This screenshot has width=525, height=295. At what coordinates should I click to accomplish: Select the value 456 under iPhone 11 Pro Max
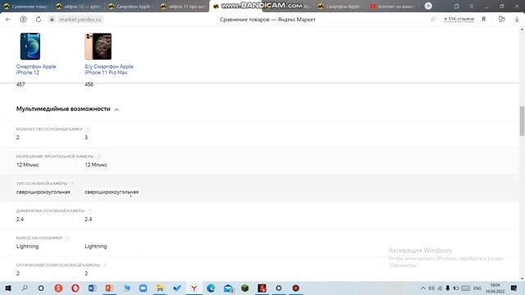pyautogui.click(x=89, y=84)
